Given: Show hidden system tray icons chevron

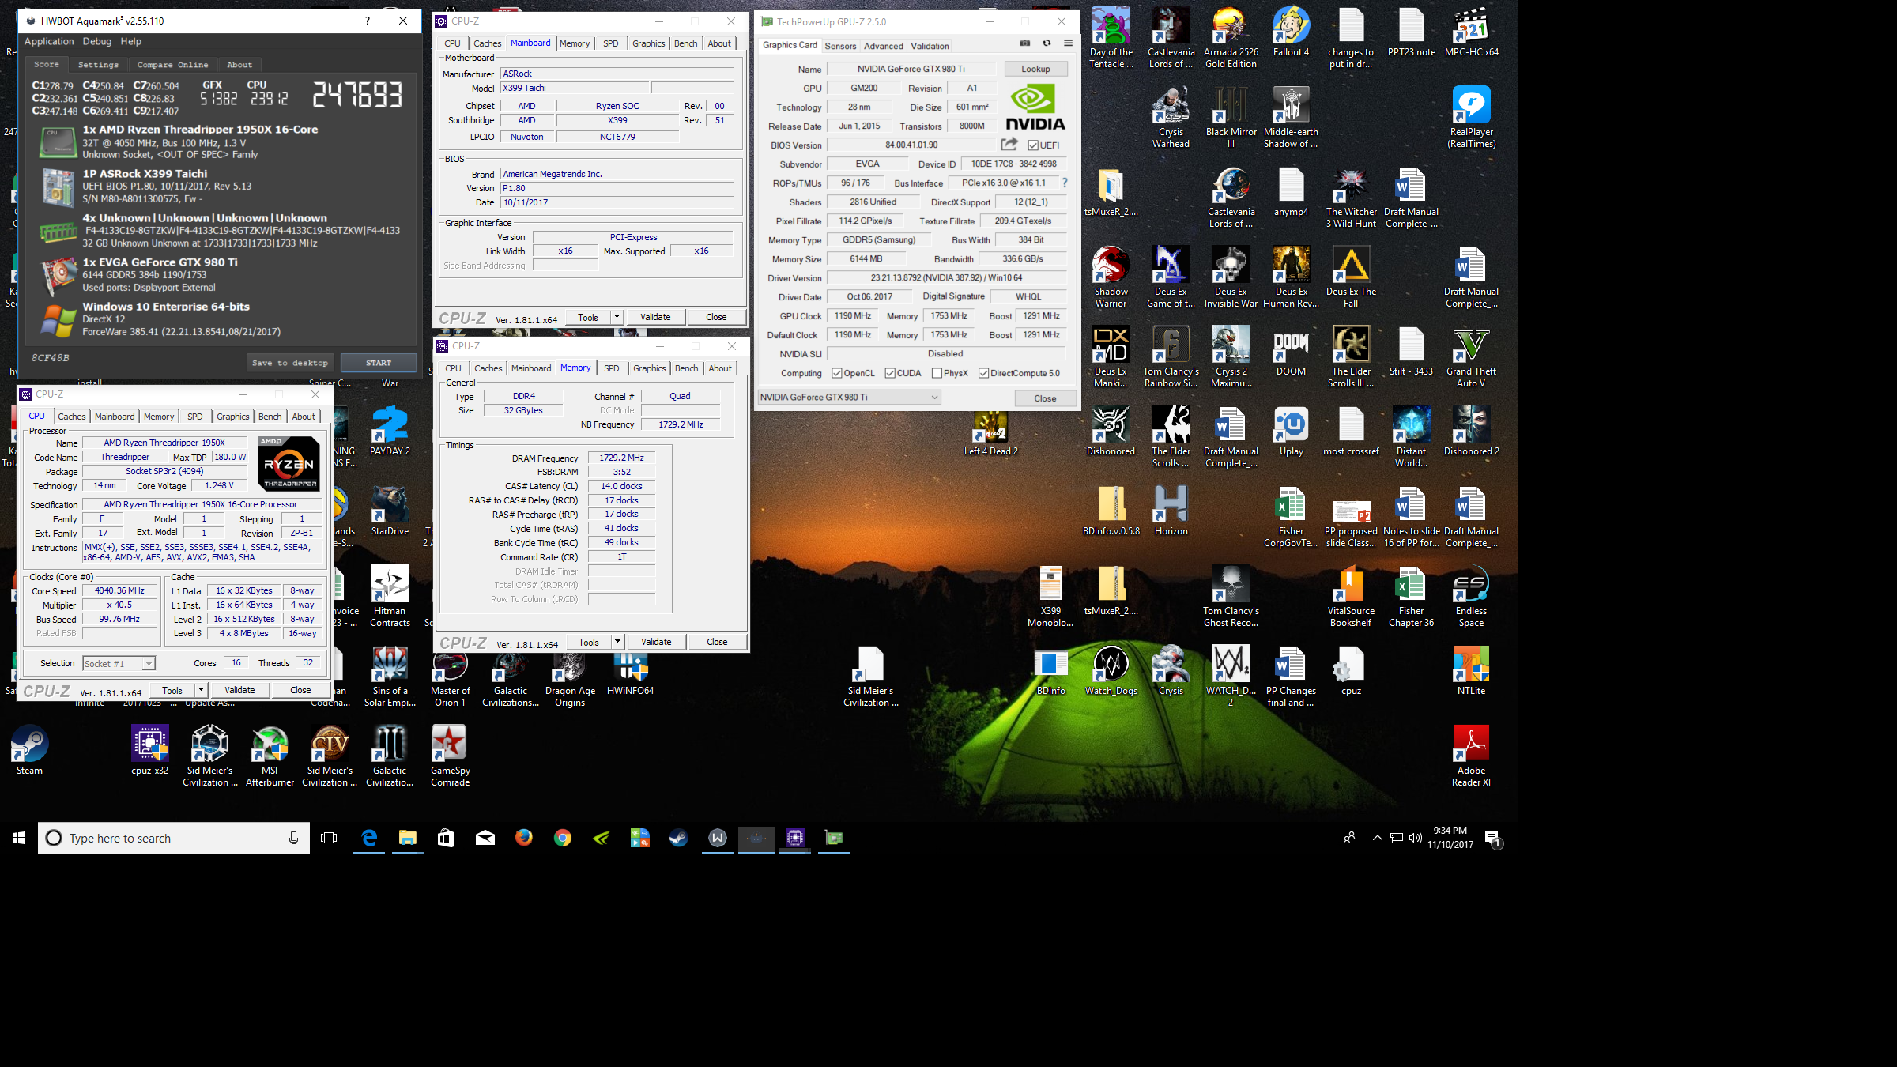Looking at the screenshot, I should [x=1377, y=838].
